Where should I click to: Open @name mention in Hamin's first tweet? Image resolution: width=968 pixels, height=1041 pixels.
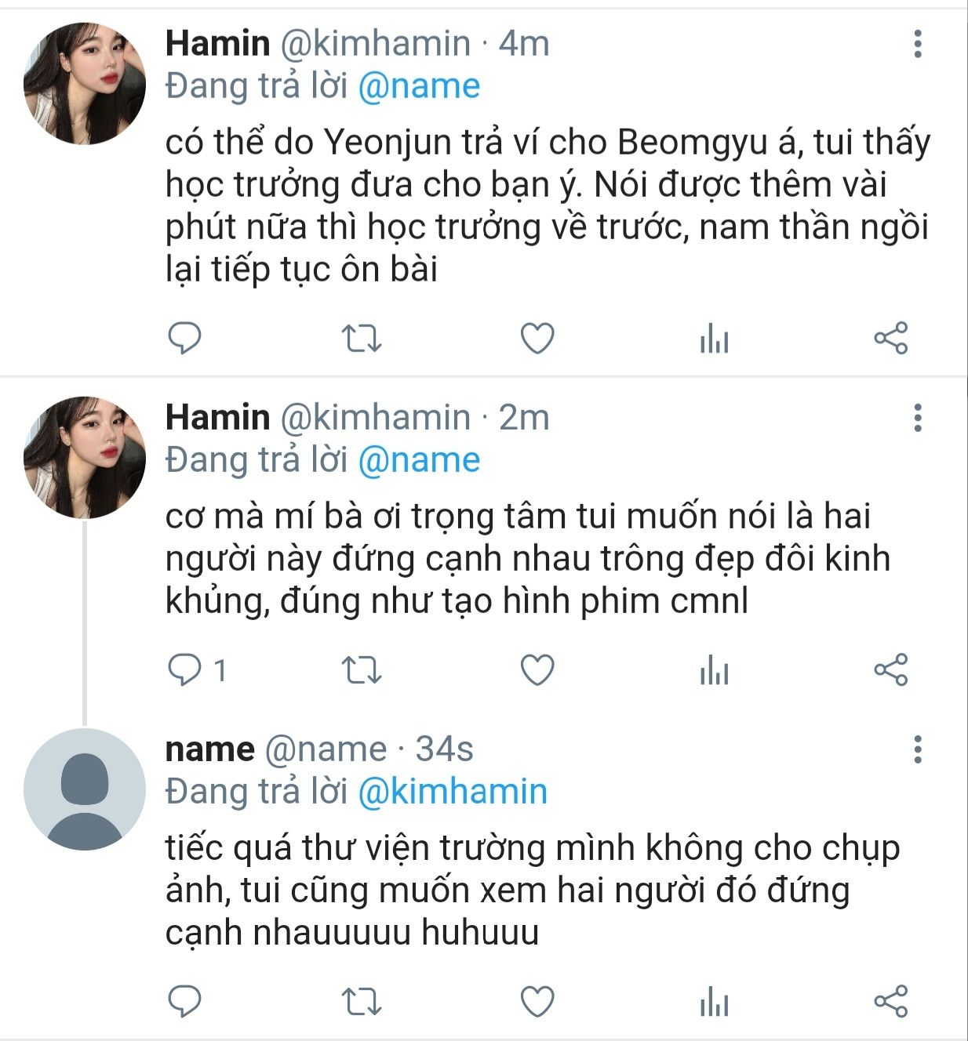pyautogui.click(x=418, y=86)
